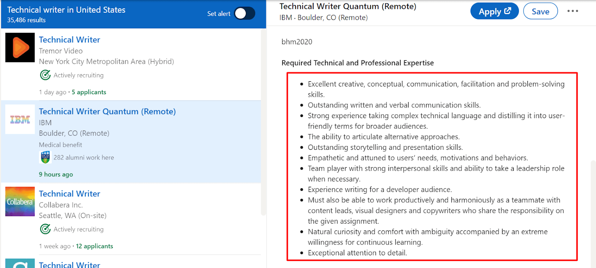
Task: Click the job list scrollbar
Action: point(263,123)
